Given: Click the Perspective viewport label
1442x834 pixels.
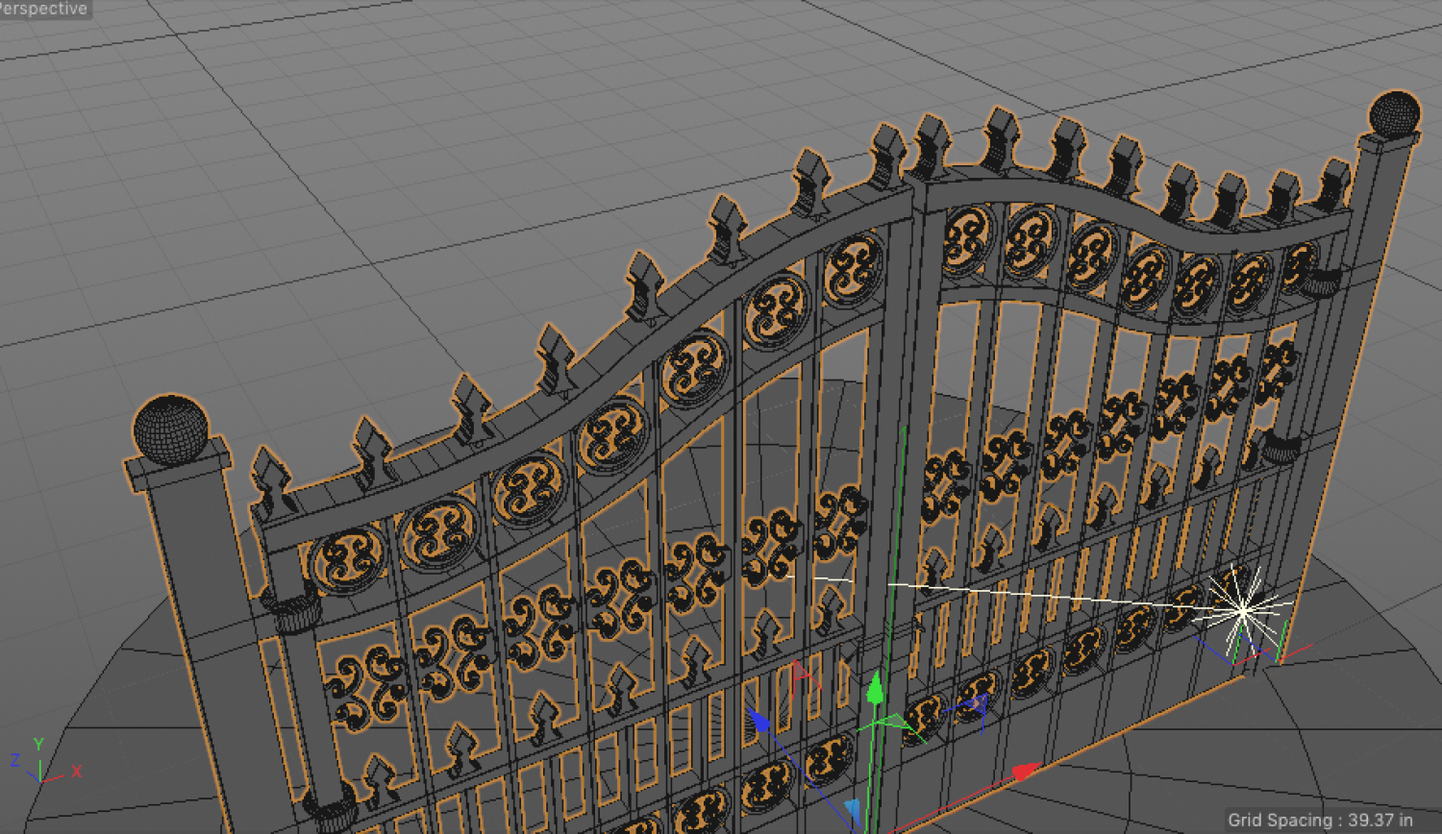Looking at the screenshot, I should [x=42, y=9].
